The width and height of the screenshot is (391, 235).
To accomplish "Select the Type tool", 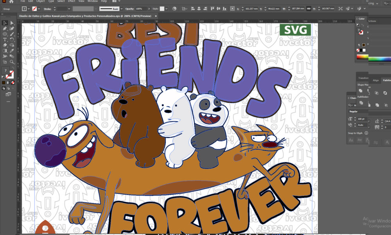I will click(x=4, y=39).
